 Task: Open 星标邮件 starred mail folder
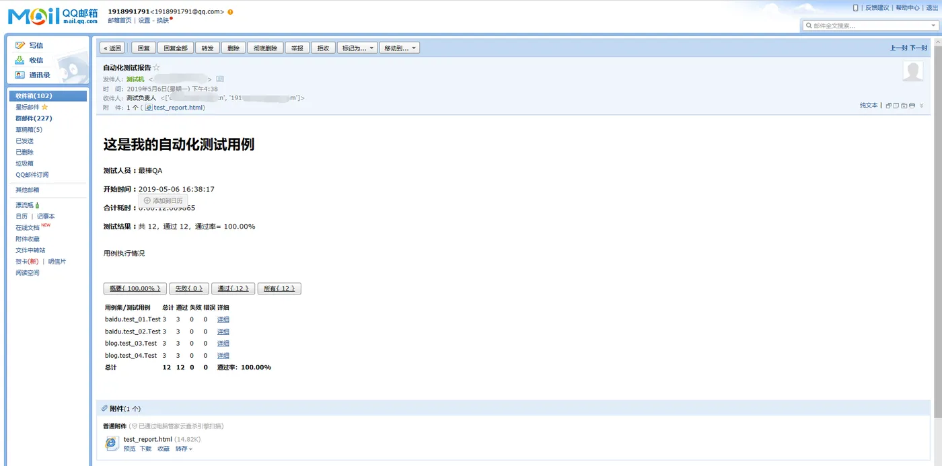pos(28,107)
